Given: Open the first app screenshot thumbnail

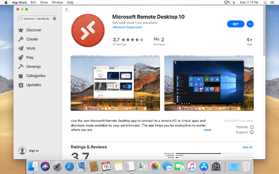Looking at the screenshot, I should 115,83.
